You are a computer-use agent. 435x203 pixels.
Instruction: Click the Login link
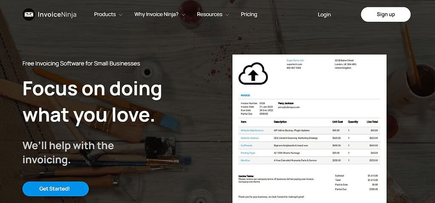[324, 14]
